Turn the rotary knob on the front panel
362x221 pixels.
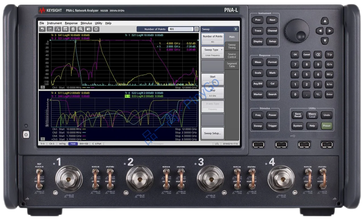click(297, 31)
